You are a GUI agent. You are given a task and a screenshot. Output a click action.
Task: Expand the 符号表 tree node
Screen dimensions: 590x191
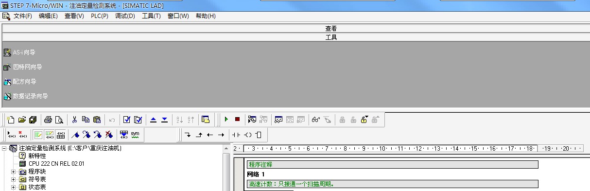tap(14, 179)
